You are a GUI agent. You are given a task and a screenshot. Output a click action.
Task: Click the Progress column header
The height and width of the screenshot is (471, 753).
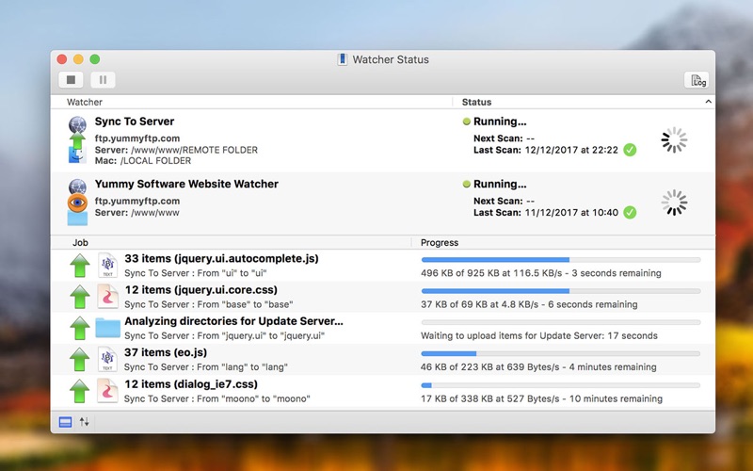coord(440,243)
